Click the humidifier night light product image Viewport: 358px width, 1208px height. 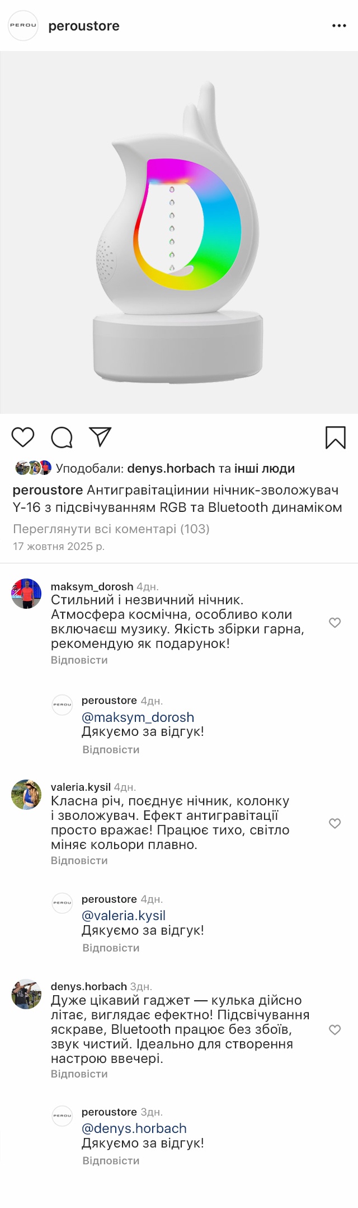tap(179, 232)
